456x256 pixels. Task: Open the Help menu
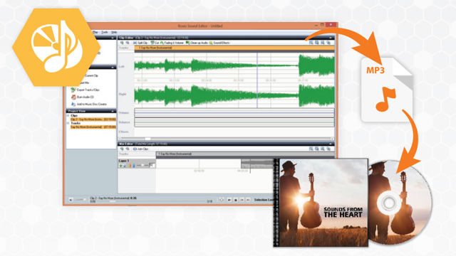click(x=114, y=32)
